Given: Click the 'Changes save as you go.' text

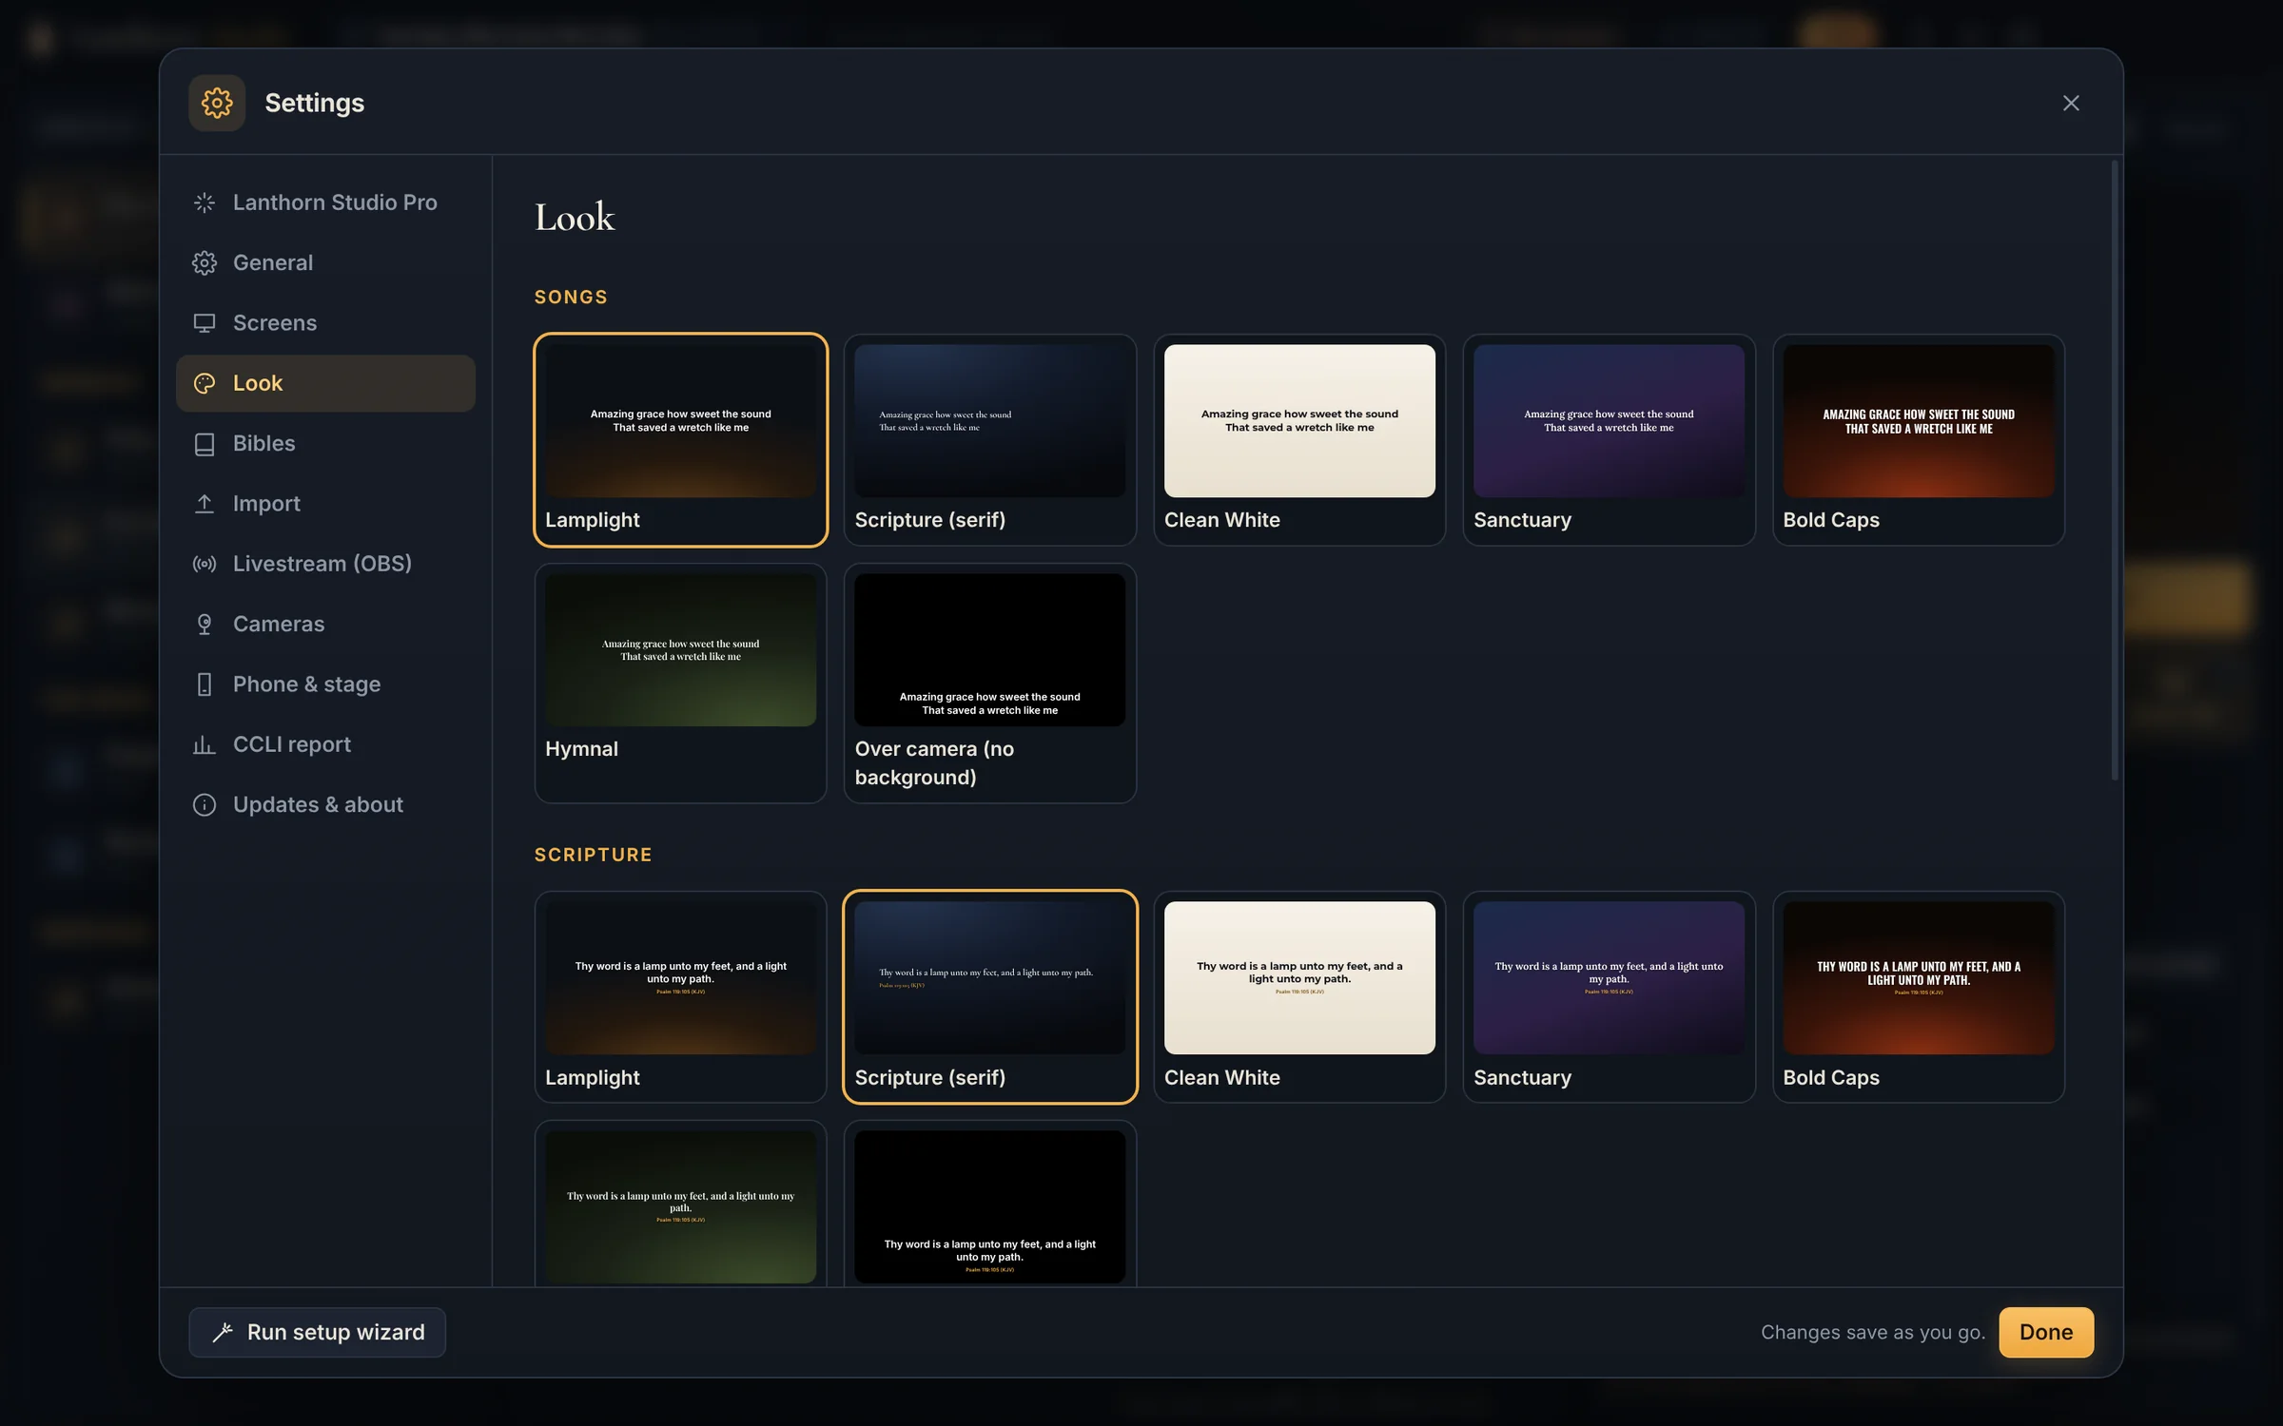Looking at the screenshot, I should point(1873,1333).
